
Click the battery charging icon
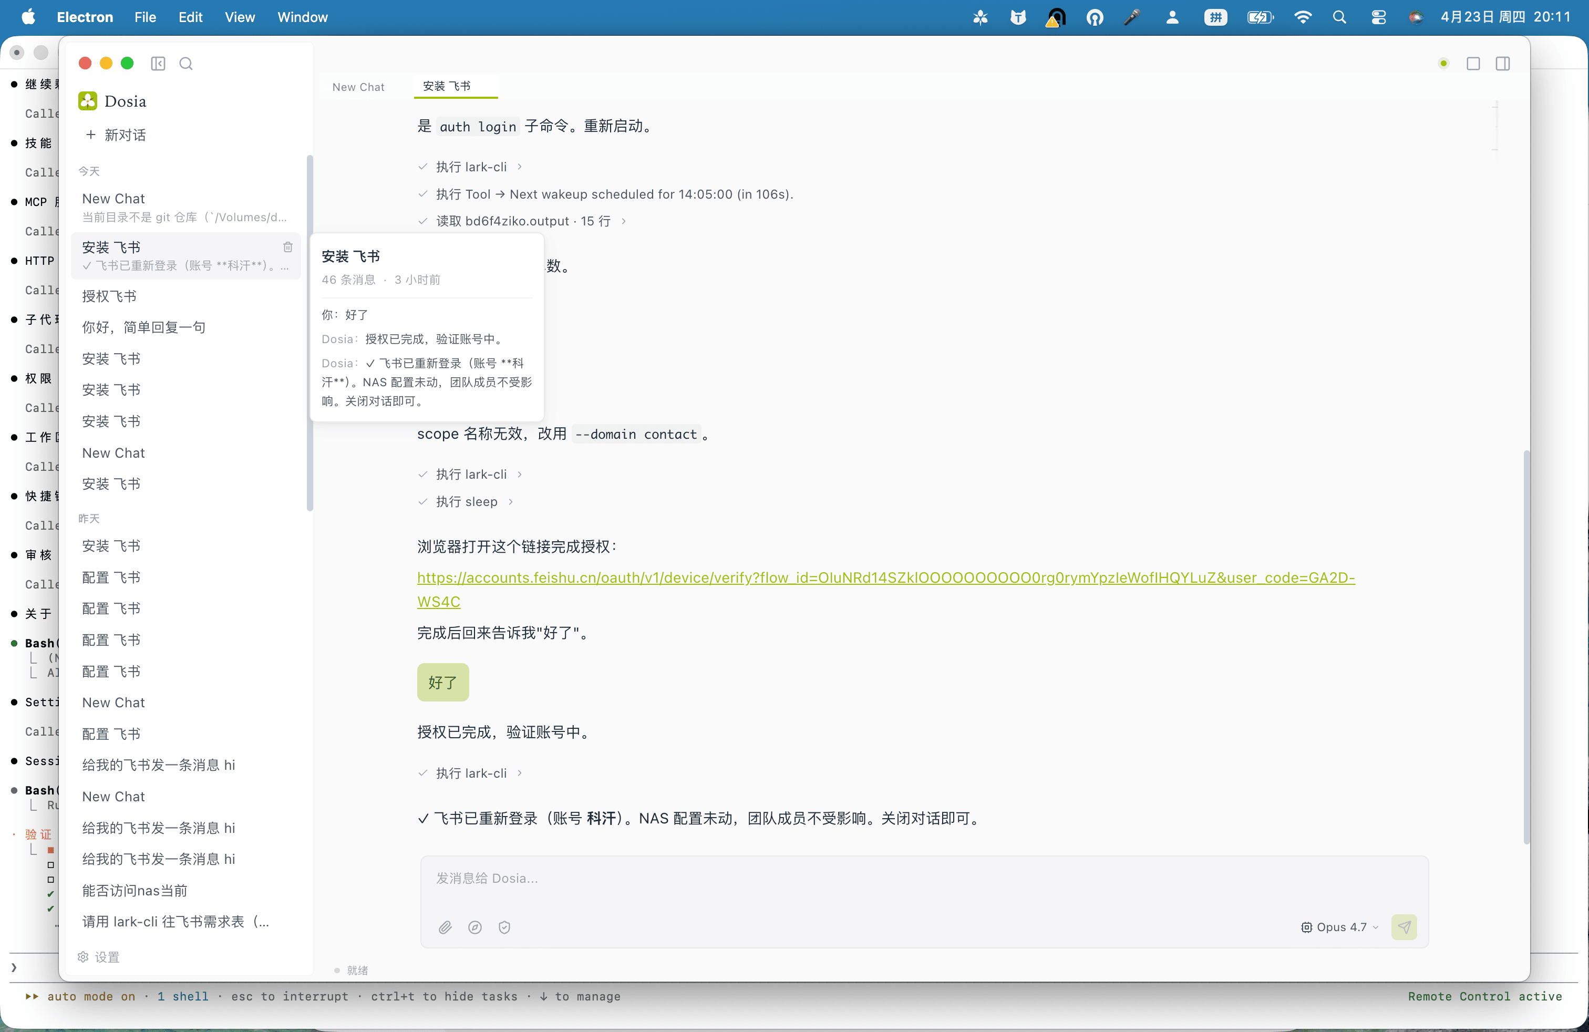(x=1260, y=17)
